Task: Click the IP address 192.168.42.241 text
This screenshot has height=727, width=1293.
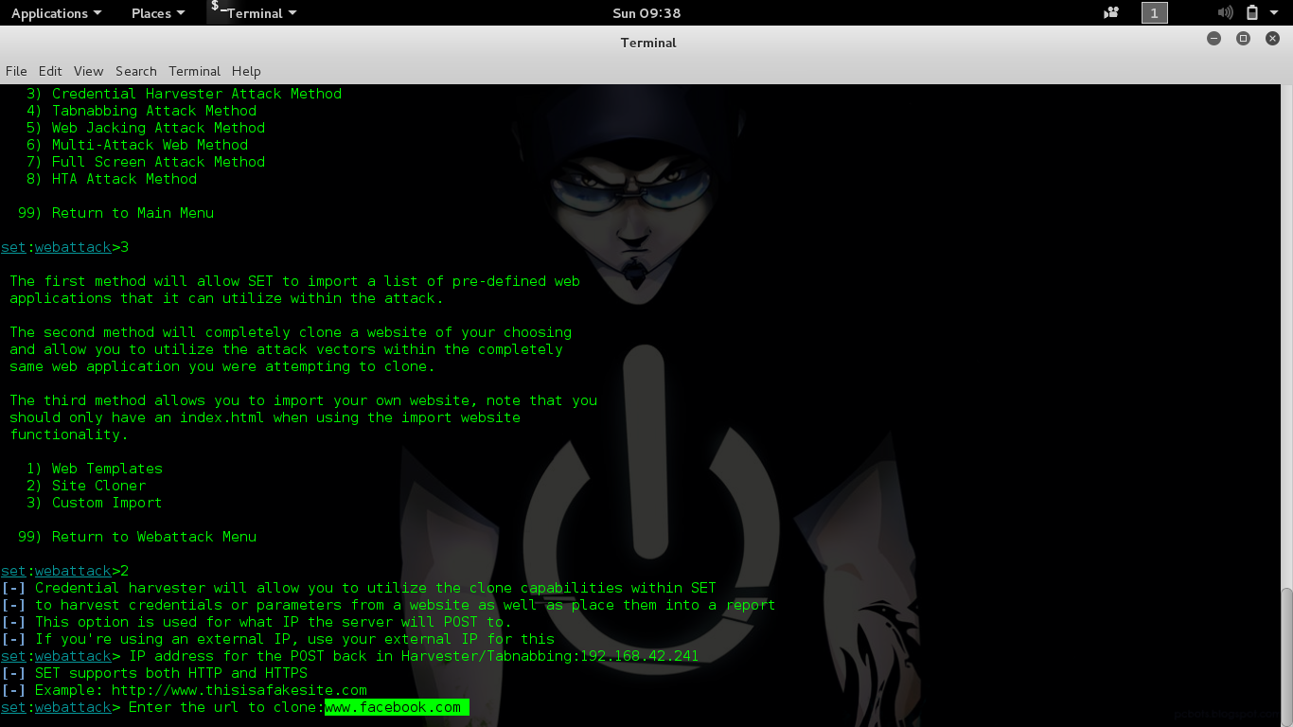Action: (640, 656)
